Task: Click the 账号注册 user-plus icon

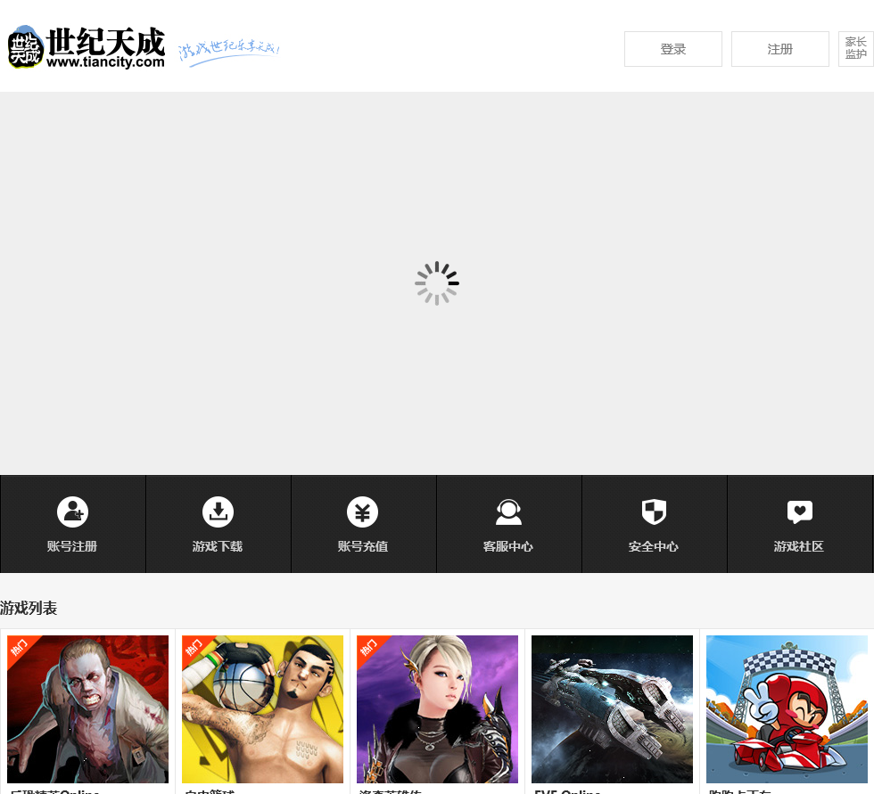Action: (72, 512)
